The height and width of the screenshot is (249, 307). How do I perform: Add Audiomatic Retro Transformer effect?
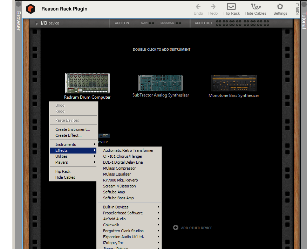point(129,150)
